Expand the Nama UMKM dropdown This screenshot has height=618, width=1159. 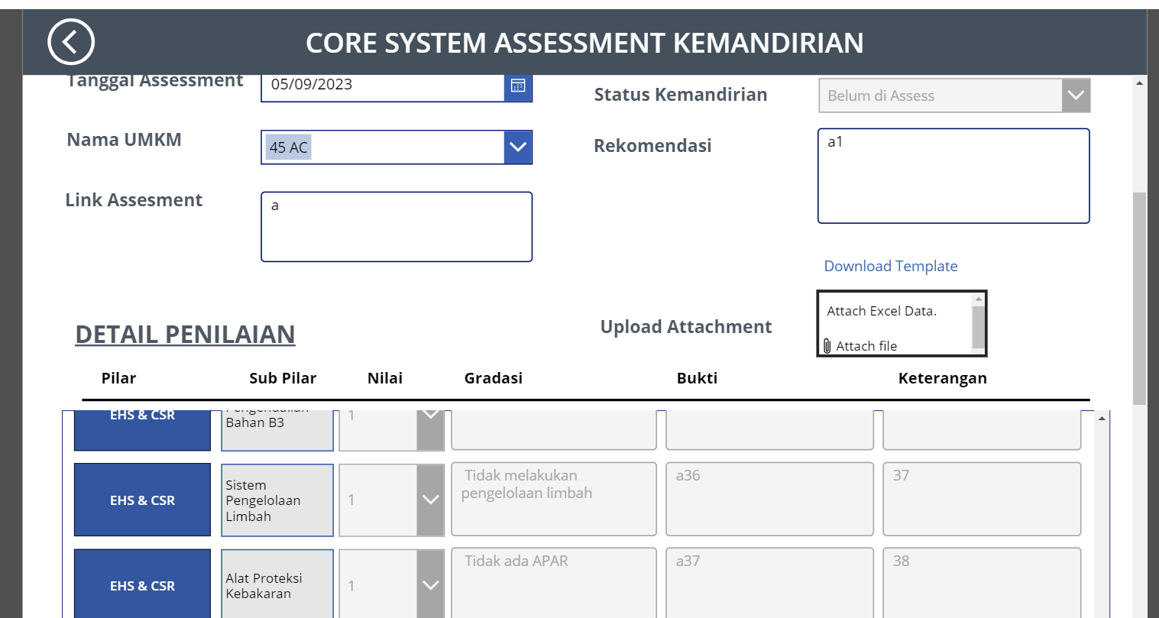click(x=518, y=147)
